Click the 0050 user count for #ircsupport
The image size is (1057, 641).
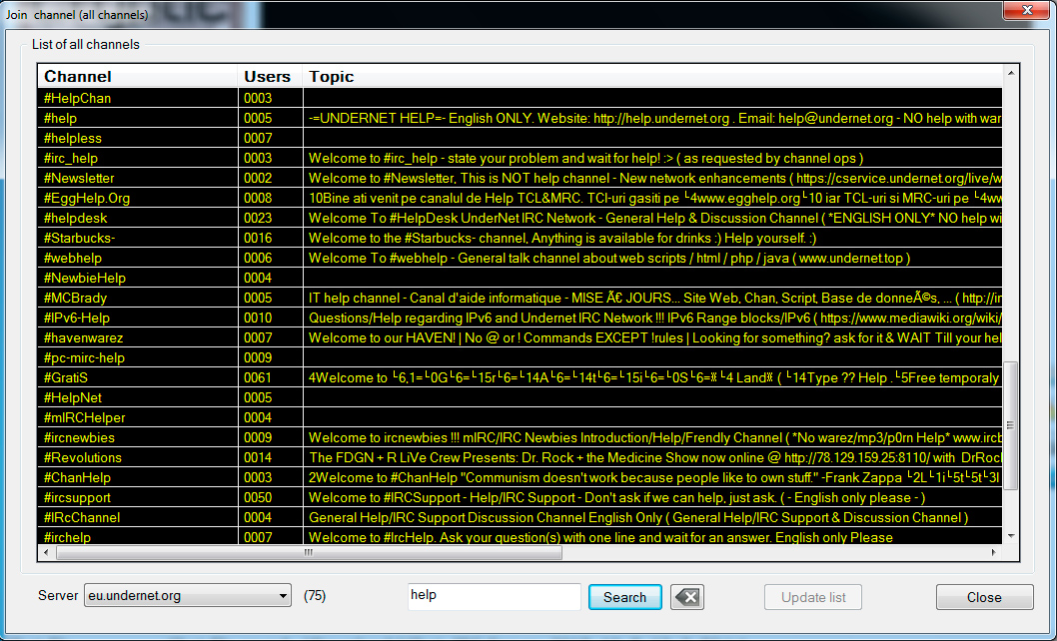258,497
